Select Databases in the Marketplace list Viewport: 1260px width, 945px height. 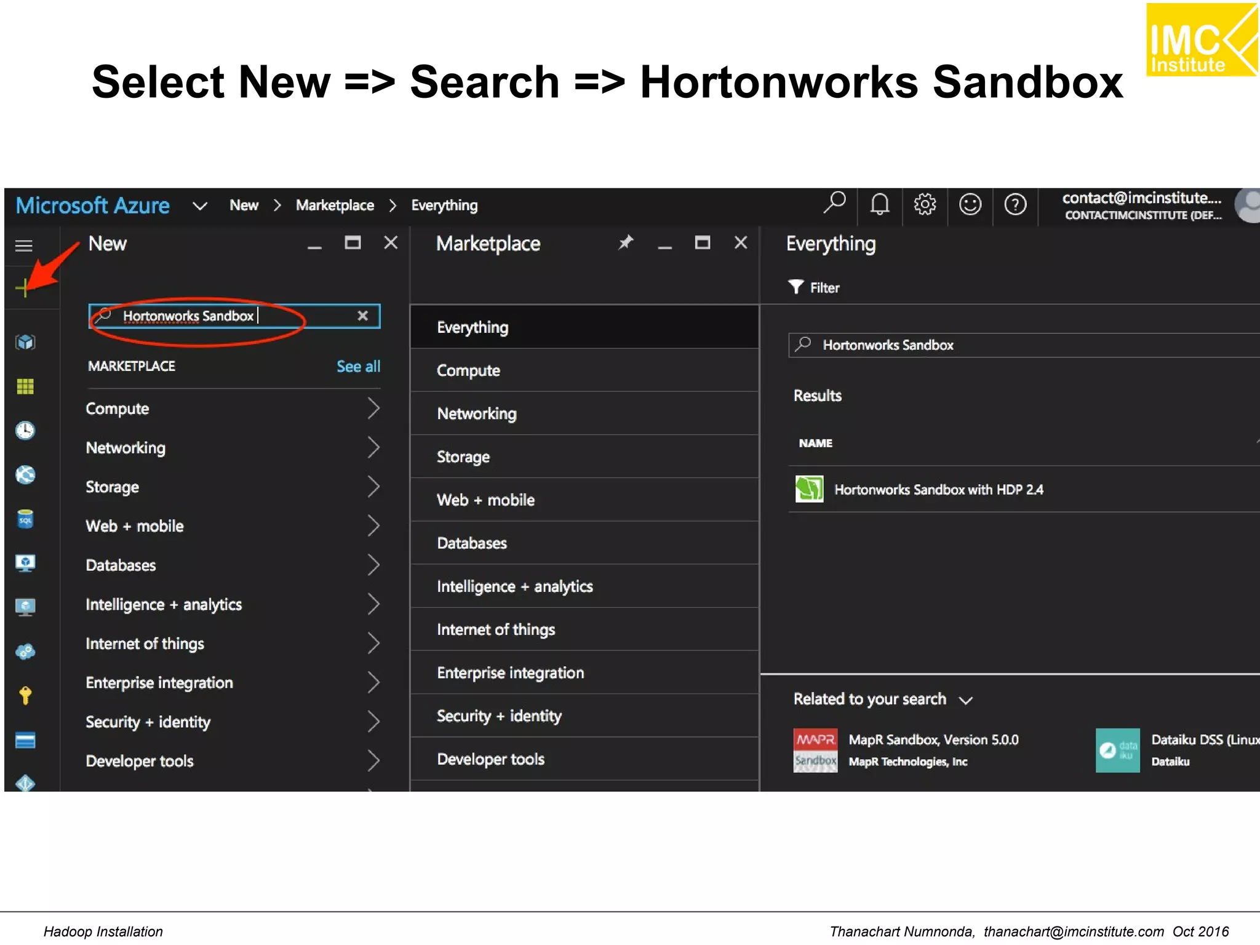coord(584,543)
